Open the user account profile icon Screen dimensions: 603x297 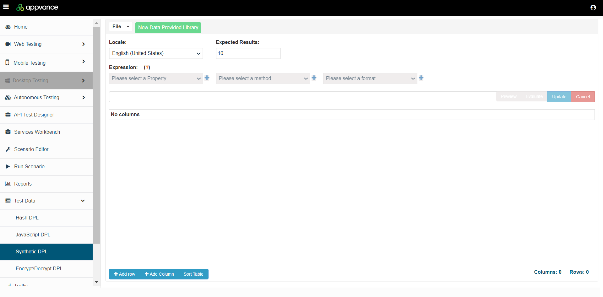point(593,8)
